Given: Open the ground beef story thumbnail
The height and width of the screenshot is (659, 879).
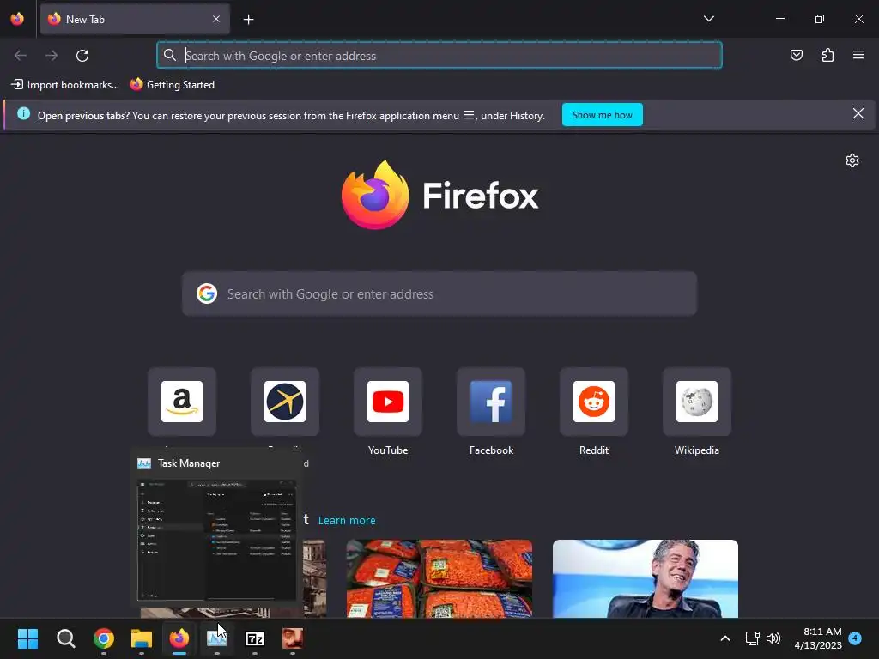Looking at the screenshot, I should tap(439, 579).
